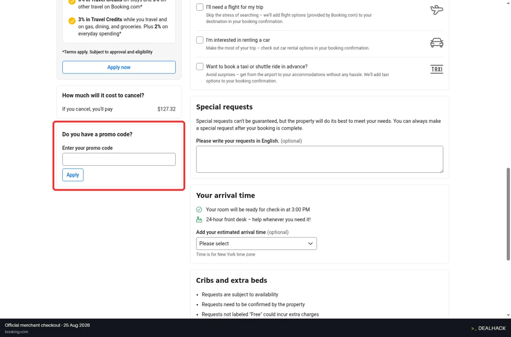Screen dimensions: 511x337
Task: Click "Requests are subject to availability" bullet
Action: (240, 294)
